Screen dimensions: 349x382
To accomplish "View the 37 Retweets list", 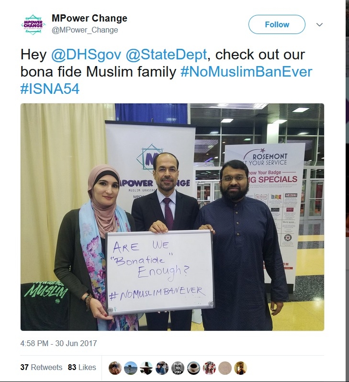I will tap(41, 367).
